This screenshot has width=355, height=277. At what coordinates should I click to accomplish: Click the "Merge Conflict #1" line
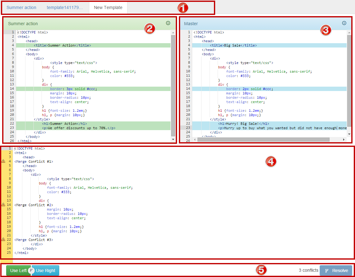coord(34,161)
